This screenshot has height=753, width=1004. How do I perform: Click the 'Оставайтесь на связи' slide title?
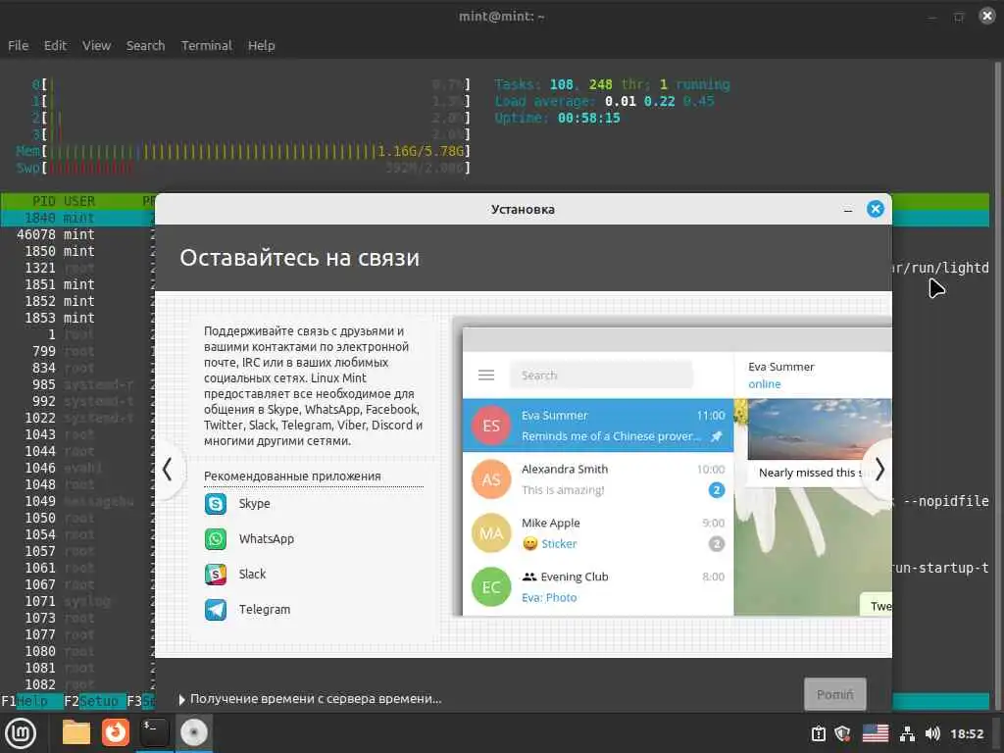299,258
